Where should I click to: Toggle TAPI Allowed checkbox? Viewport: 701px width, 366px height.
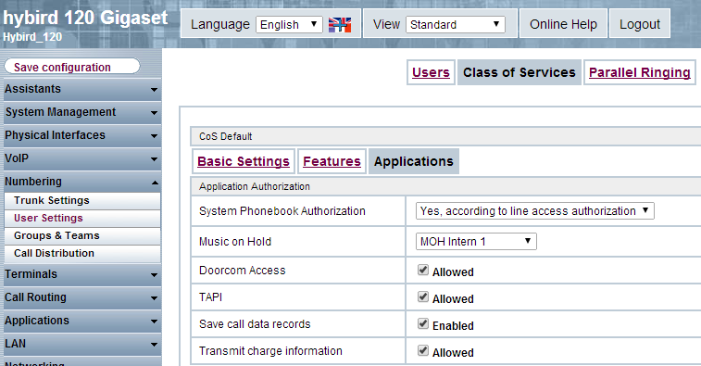pyautogui.click(x=423, y=297)
